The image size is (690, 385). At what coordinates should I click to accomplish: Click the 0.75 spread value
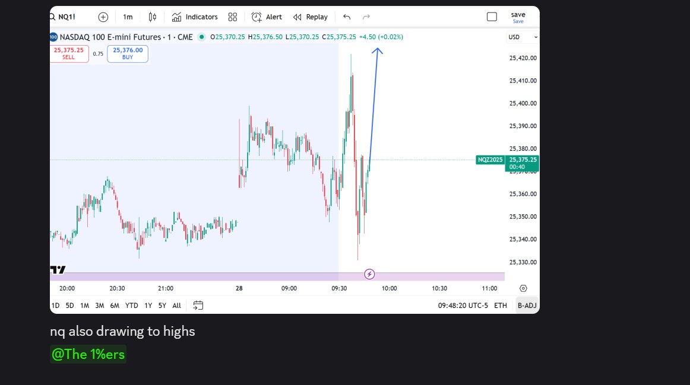[98, 54]
